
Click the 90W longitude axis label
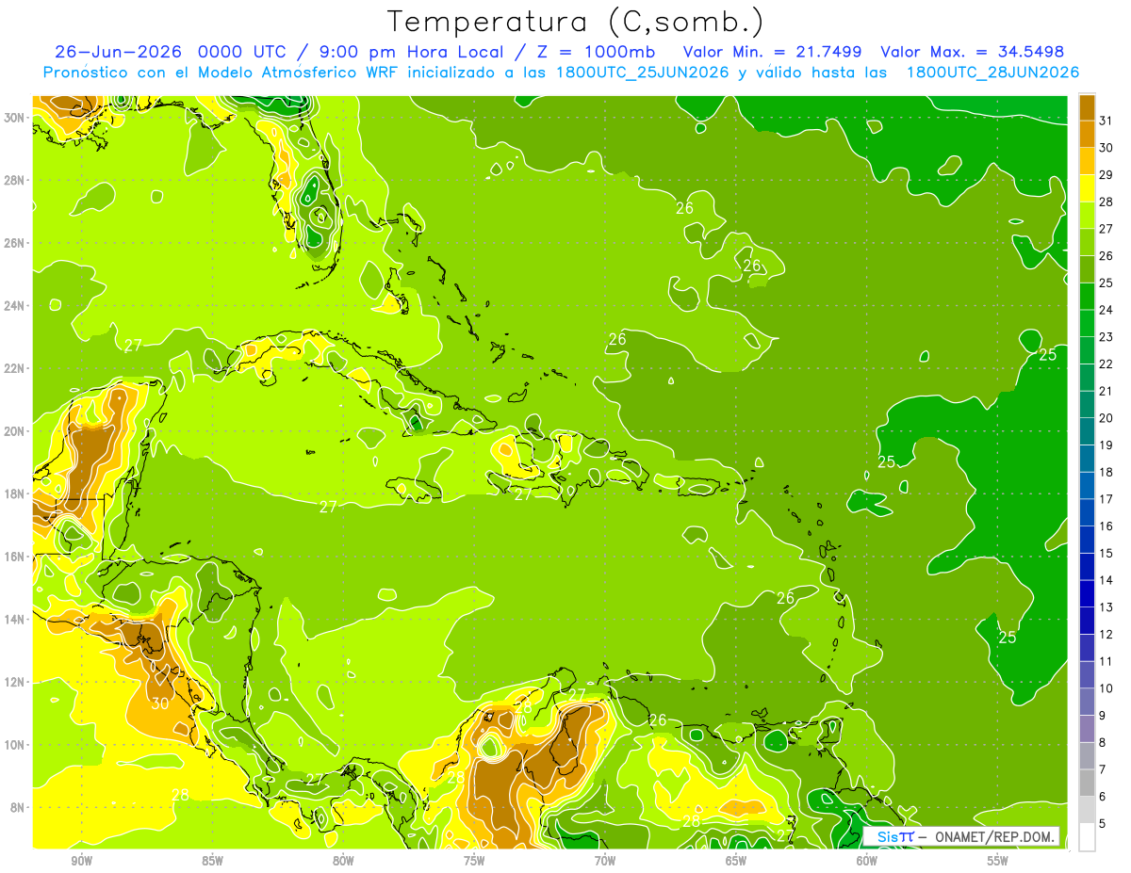pos(82,860)
